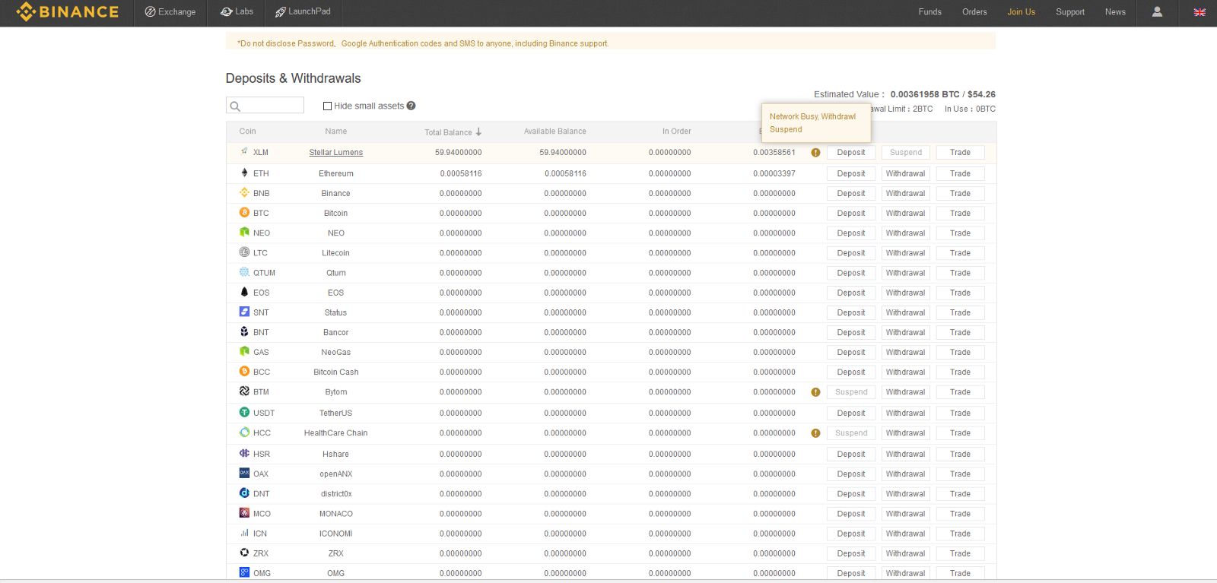Open the LaunchPad tab
This screenshot has width=1217, height=583.
coord(303,12)
